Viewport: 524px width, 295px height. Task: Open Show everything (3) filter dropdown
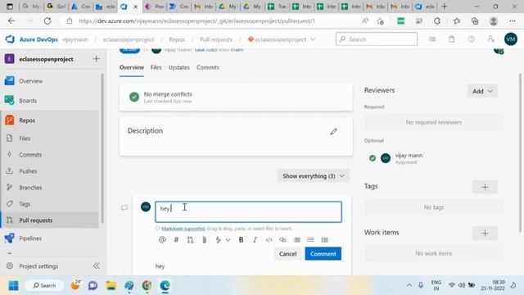click(313, 176)
